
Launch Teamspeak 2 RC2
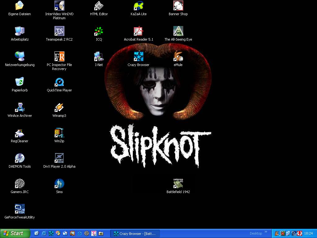click(59, 31)
